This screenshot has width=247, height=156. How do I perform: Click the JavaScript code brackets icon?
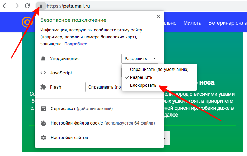tap(43, 73)
